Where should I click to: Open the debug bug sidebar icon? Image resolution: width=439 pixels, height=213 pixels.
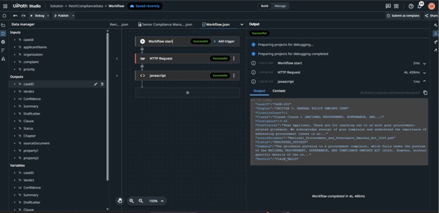tap(3, 42)
